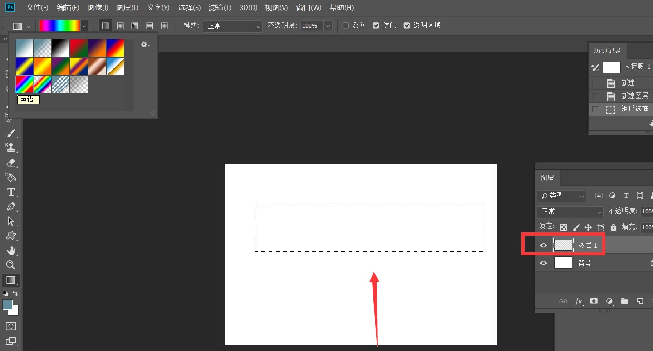Viewport: 653px width, 351px height.
Task: Select the Brush tool in toolbox
Action: 11,133
